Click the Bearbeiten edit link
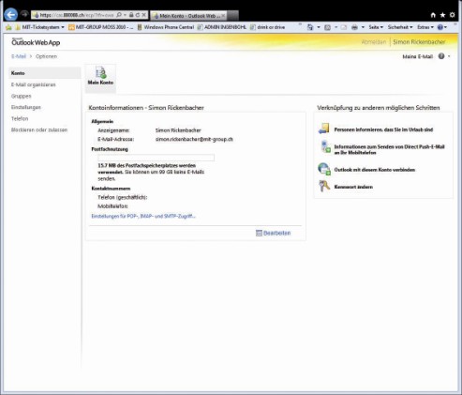The width and height of the screenshot is (462, 395). tap(274, 233)
